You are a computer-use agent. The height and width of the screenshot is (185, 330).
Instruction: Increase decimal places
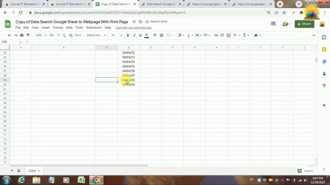click(x=71, y=35)
